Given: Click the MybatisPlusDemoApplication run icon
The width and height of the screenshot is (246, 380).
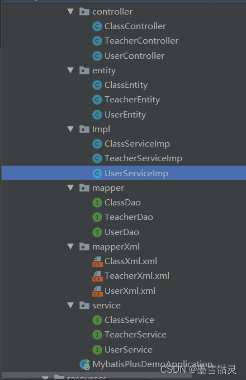Looking at the screenshot, I should coord(85,364).
